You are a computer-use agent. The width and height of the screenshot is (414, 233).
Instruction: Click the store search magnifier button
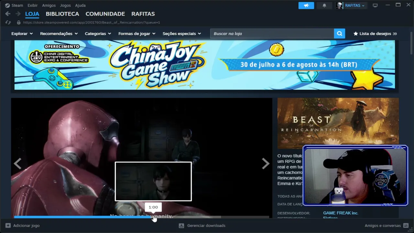pyautogui.click(x=339, y=34)
